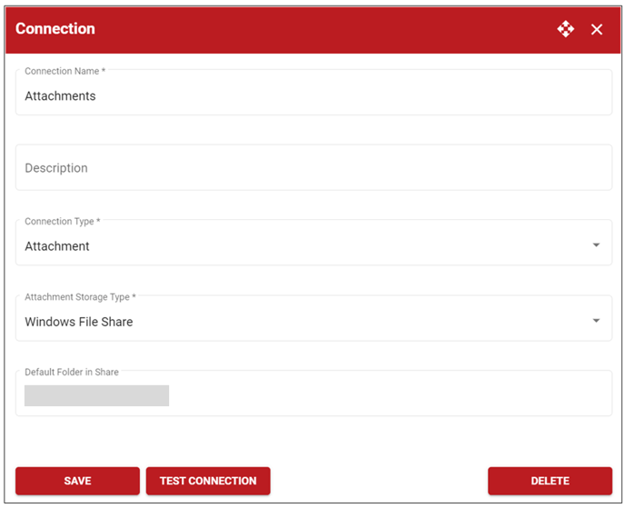Expand the Connection Type dropdown arrow

coord(596,244)
